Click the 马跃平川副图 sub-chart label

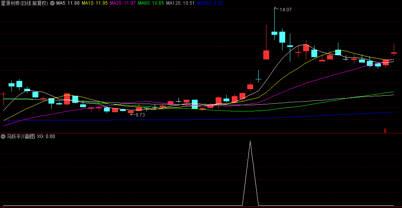(x=20, y=136)
